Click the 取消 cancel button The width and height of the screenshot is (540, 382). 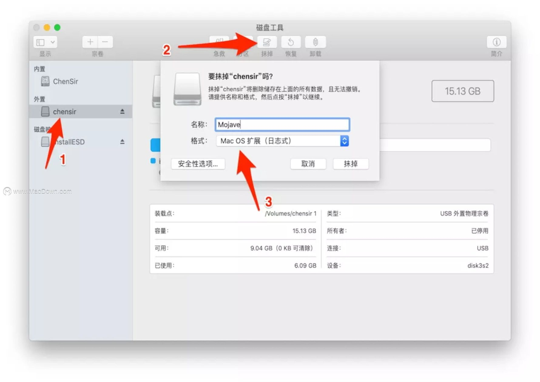point(308,164)
